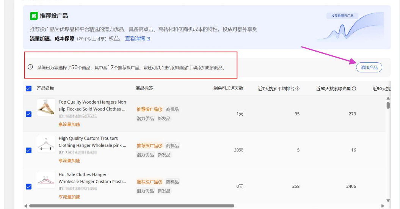Click the info icon before 系统已为您选择了50个商品
The image size is (400, 209).
30,67
